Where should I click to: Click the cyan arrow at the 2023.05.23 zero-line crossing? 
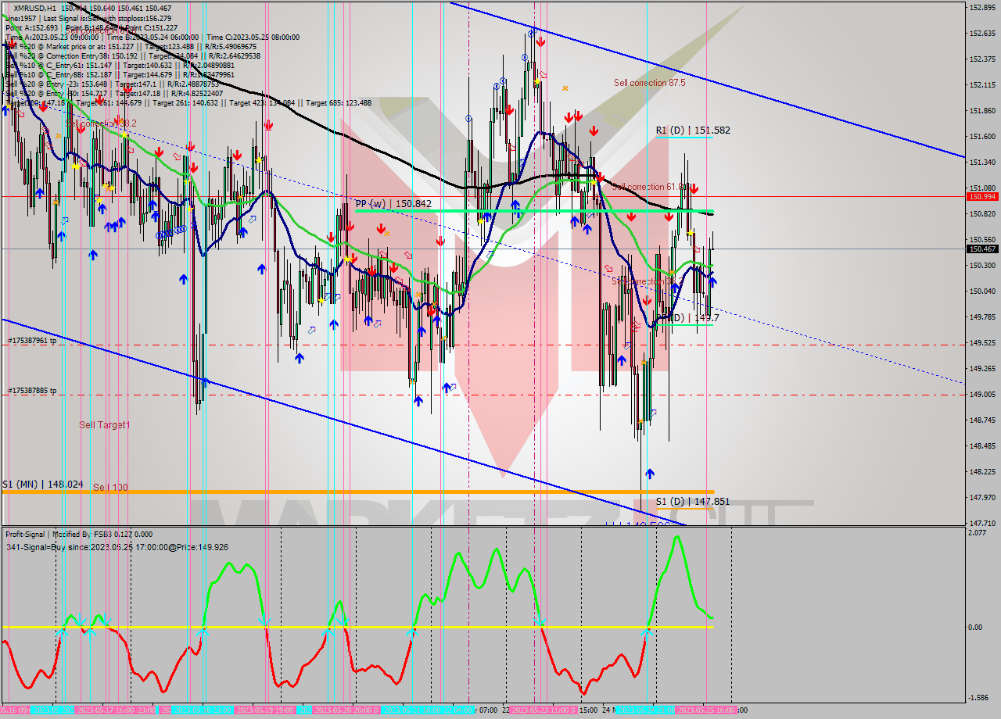540,623
